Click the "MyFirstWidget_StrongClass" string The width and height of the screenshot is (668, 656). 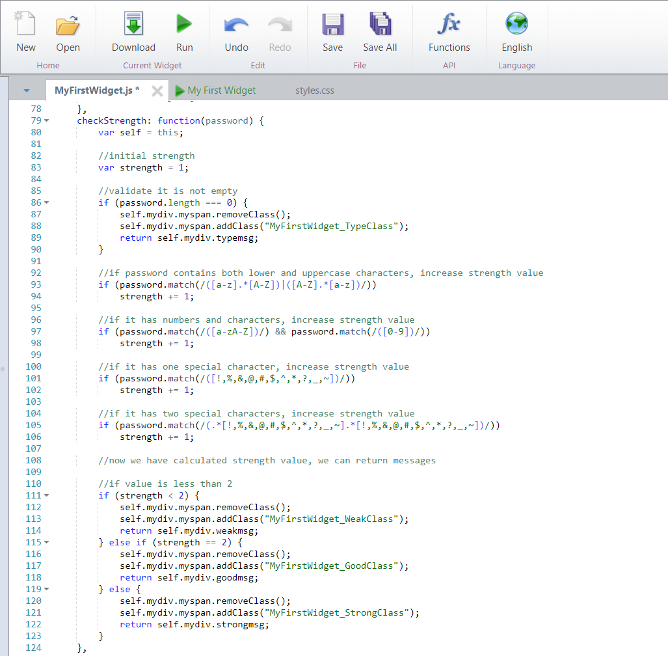(x=336, y=612)
